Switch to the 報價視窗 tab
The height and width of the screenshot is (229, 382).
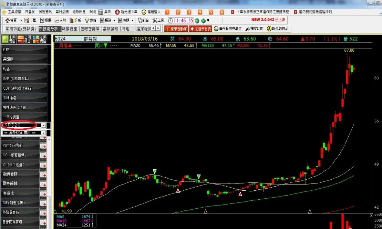[x=70, y=29]
